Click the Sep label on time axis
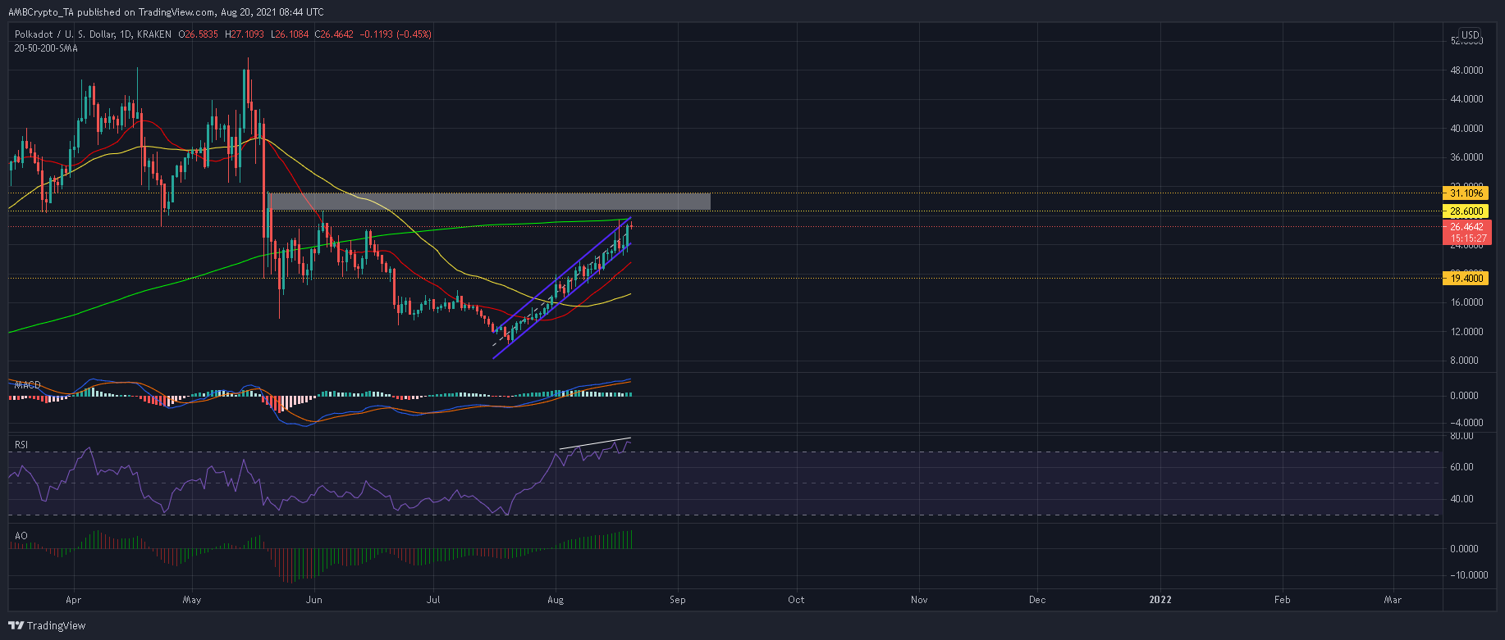 pyautogui.click(x=677, y=600)
